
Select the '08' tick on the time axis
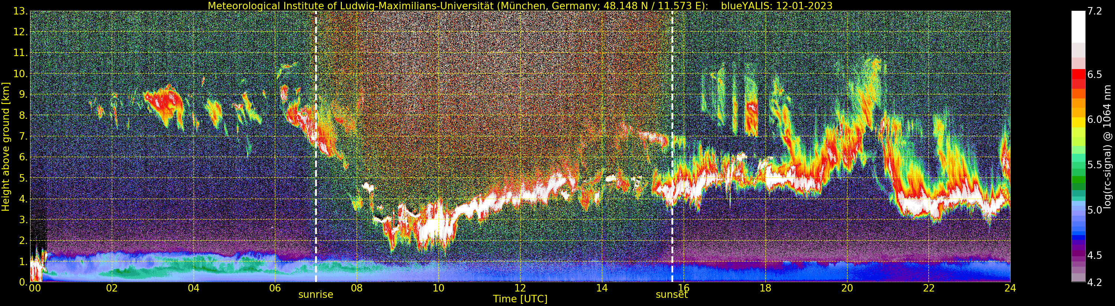[357, 288]
